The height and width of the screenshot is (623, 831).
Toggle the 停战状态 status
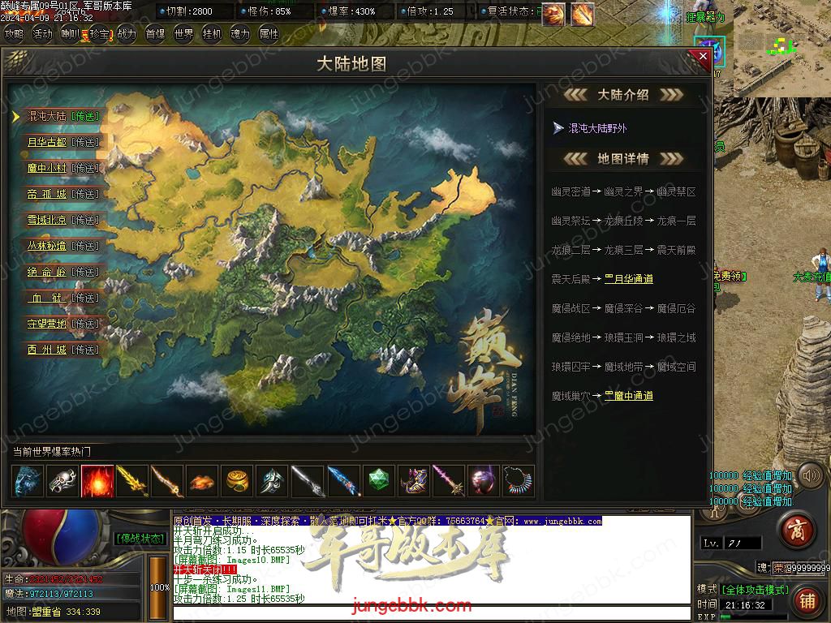pyautogui.click(x=140, y=539)
